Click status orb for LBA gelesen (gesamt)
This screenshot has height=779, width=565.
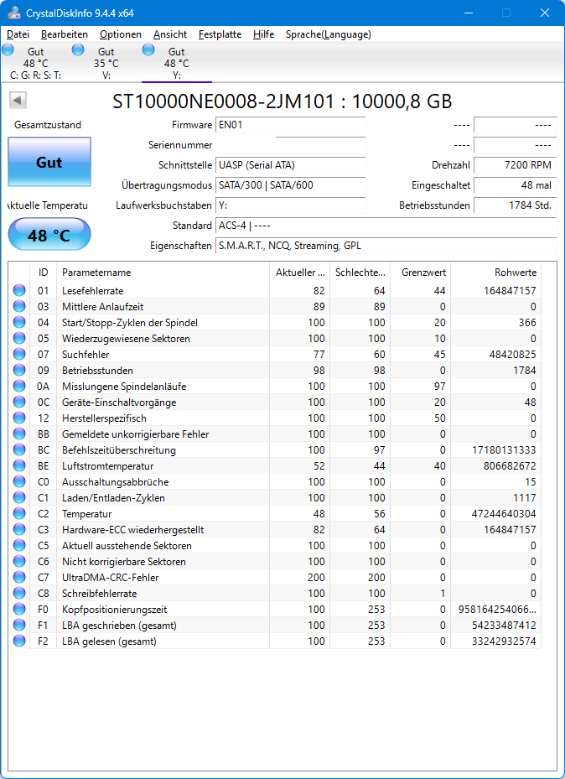pyautogui.click(x=19, y=641)
